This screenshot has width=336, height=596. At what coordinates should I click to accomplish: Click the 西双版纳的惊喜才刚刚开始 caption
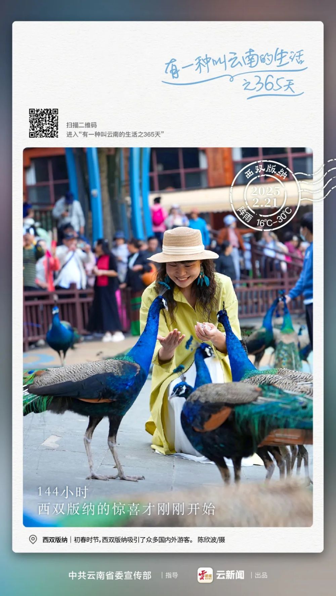(126, 509)
